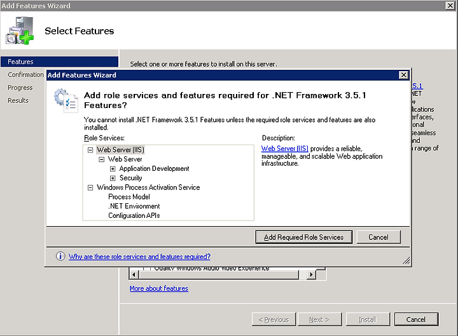Select .NET Environment tree item

(x=134, y=206)
